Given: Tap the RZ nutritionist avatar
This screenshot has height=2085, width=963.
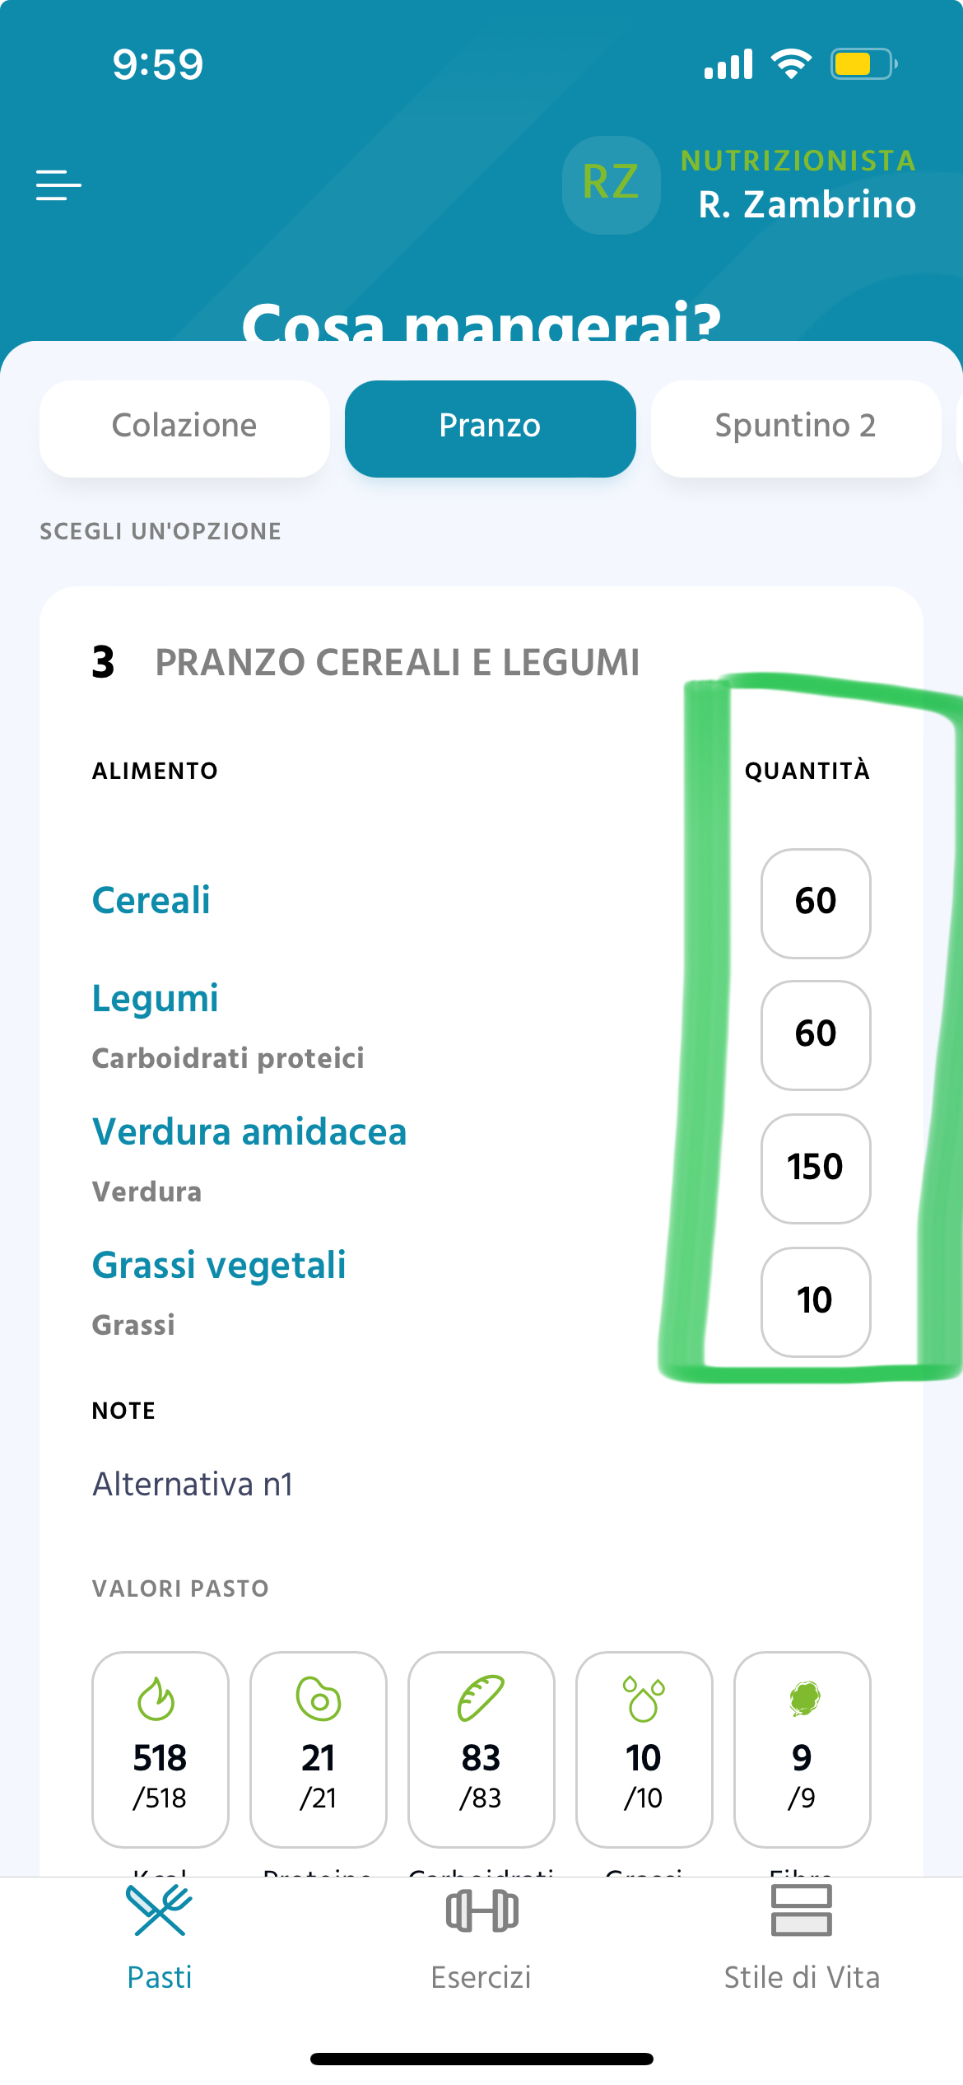Looking at the screenshot, I should 611,184.
